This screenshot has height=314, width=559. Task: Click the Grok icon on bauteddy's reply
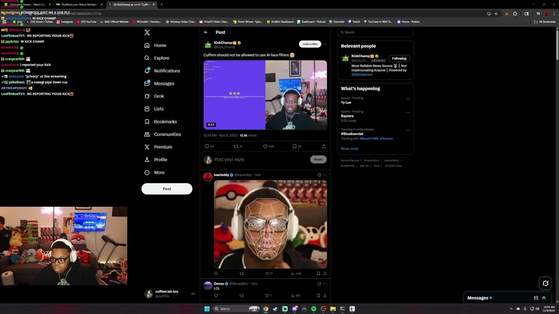pos(319,175)
